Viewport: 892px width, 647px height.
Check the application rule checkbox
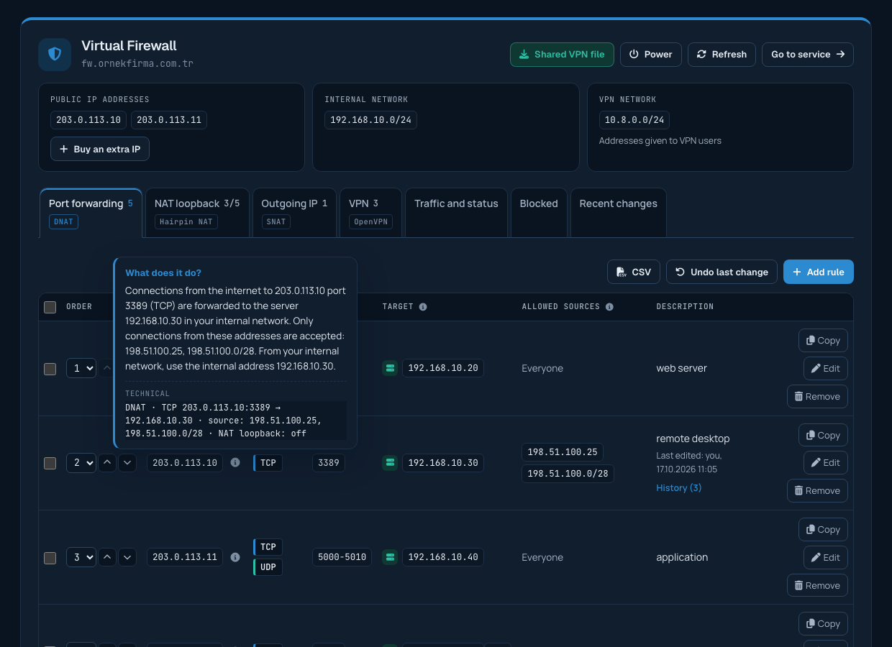pyautogui.click(x=50, y=558)
